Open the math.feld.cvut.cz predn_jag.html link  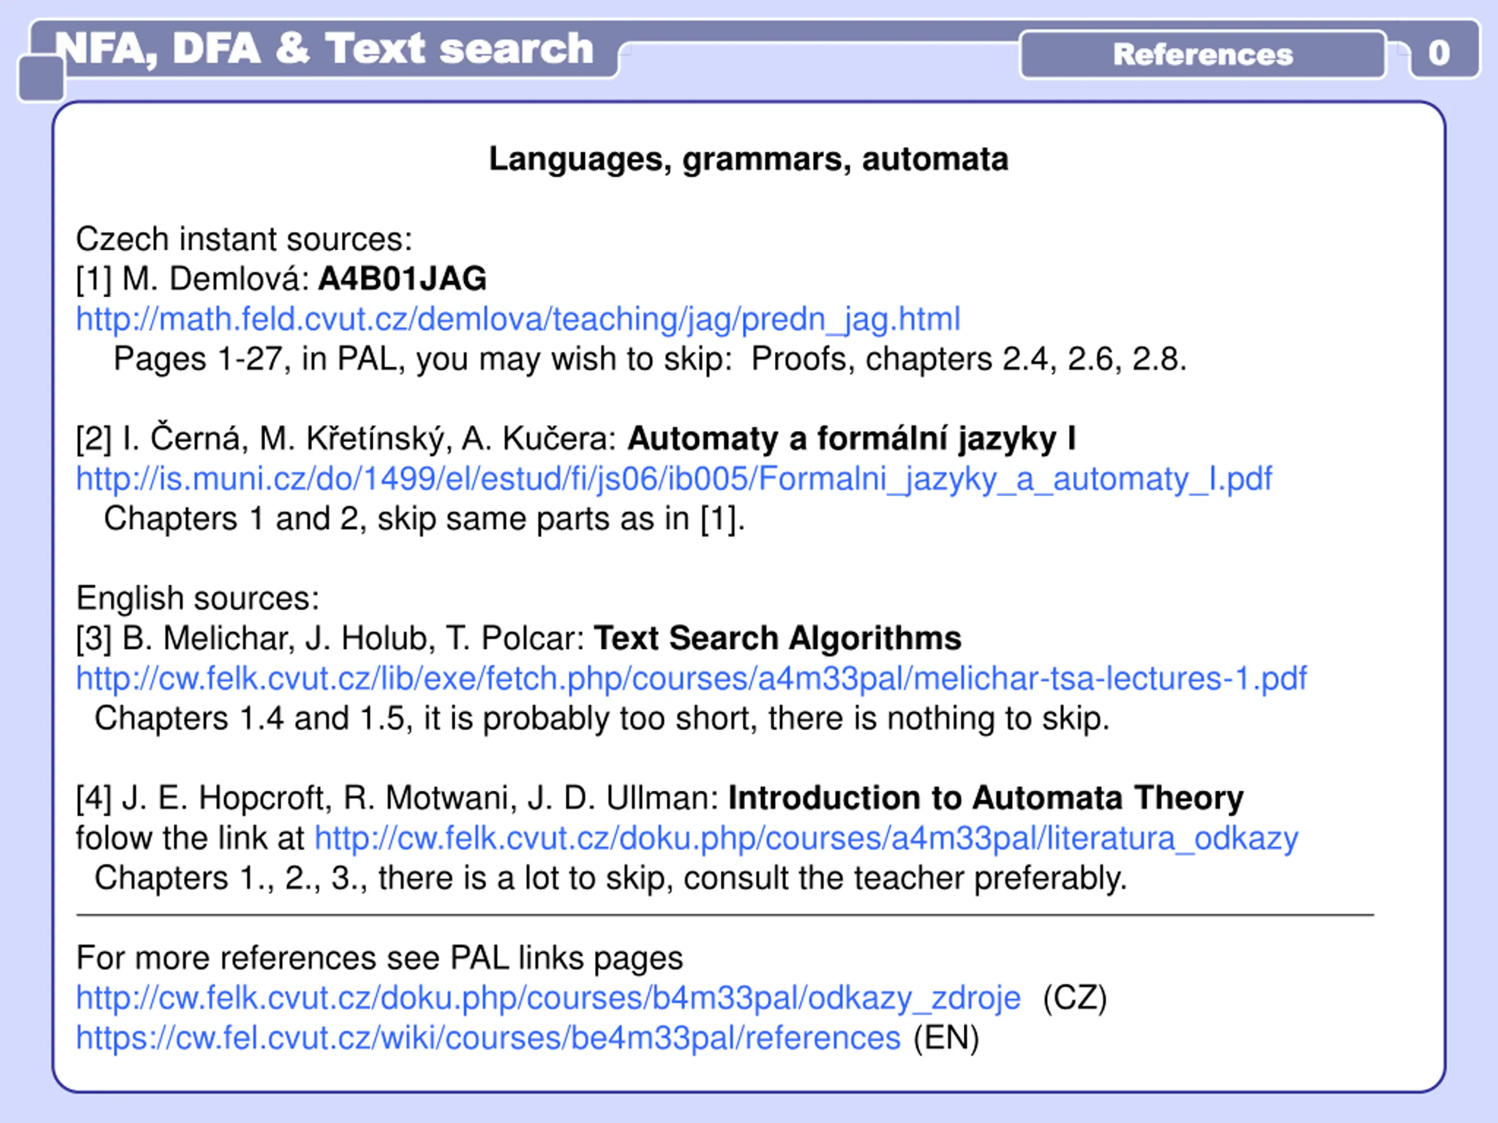point(518,319)
